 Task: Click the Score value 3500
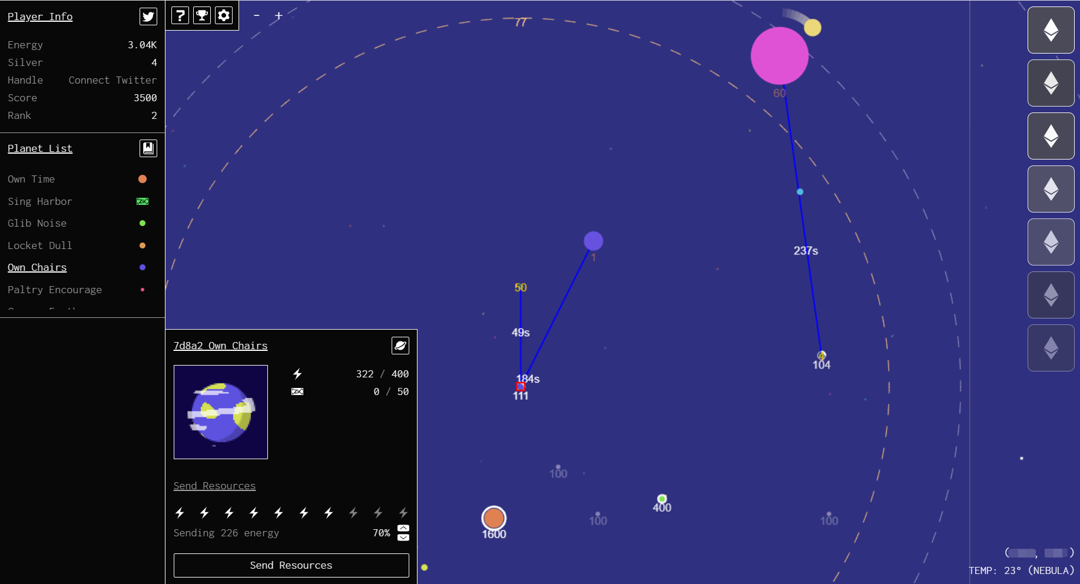[145, 98]
